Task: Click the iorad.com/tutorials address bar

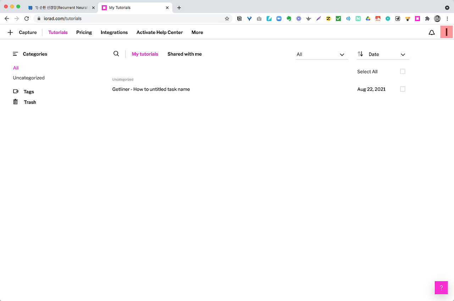Action: tap(133, 18)
